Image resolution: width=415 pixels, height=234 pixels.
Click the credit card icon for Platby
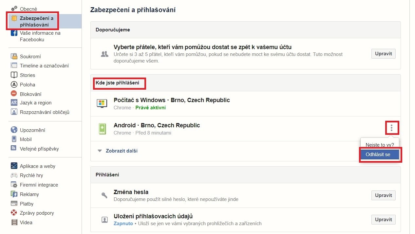coord(14,204)
